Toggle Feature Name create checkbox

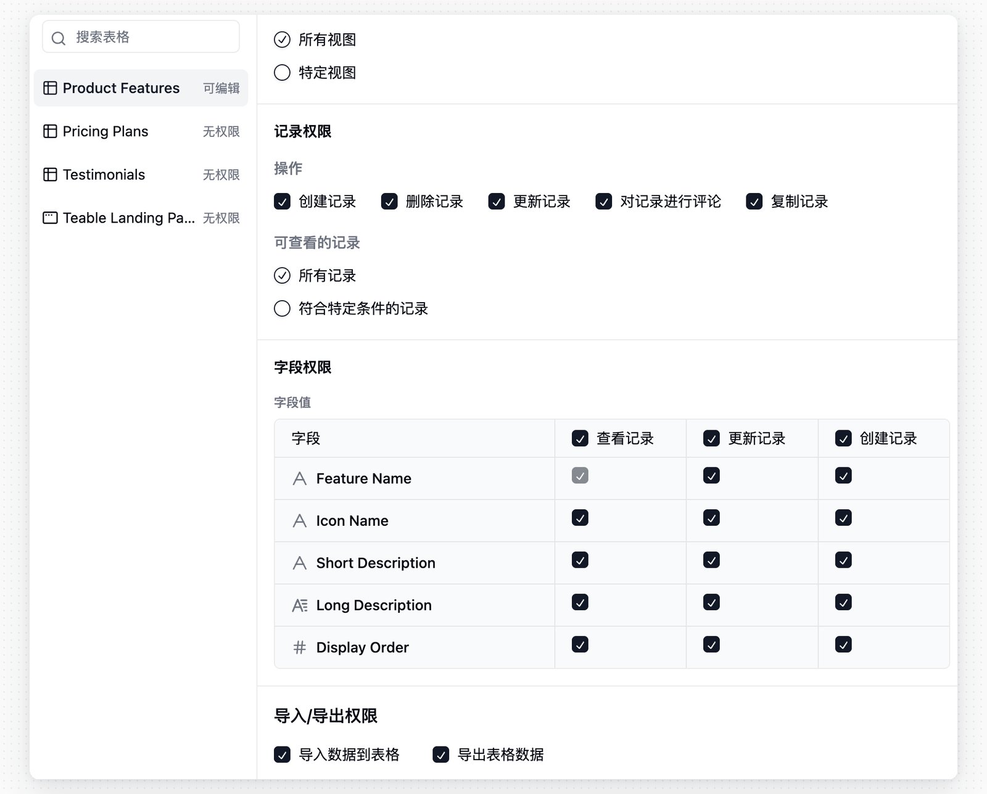click(x=843, y=475)
